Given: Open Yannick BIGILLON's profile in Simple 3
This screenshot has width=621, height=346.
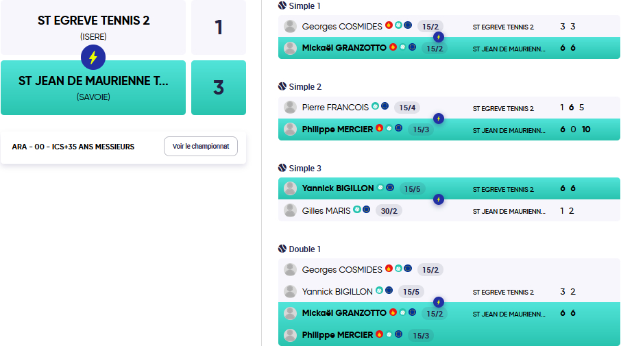Looking at the screenshot, I should pos(338,188).
